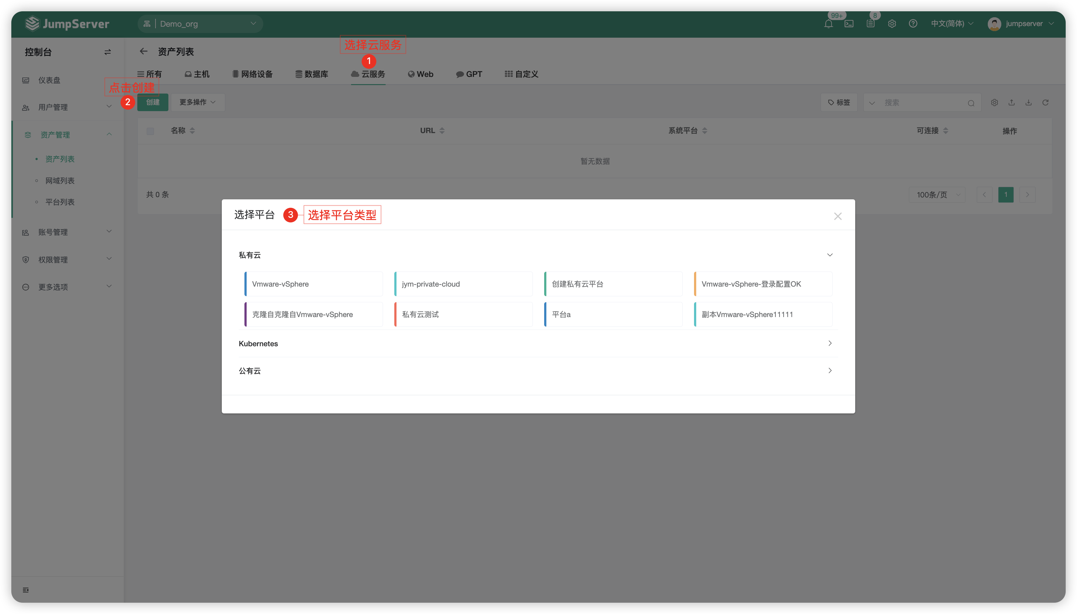Open the 中文(简体) language dropdown
Screen dimensions: 1077x614
pyautogui.click(x=952, y=24)
